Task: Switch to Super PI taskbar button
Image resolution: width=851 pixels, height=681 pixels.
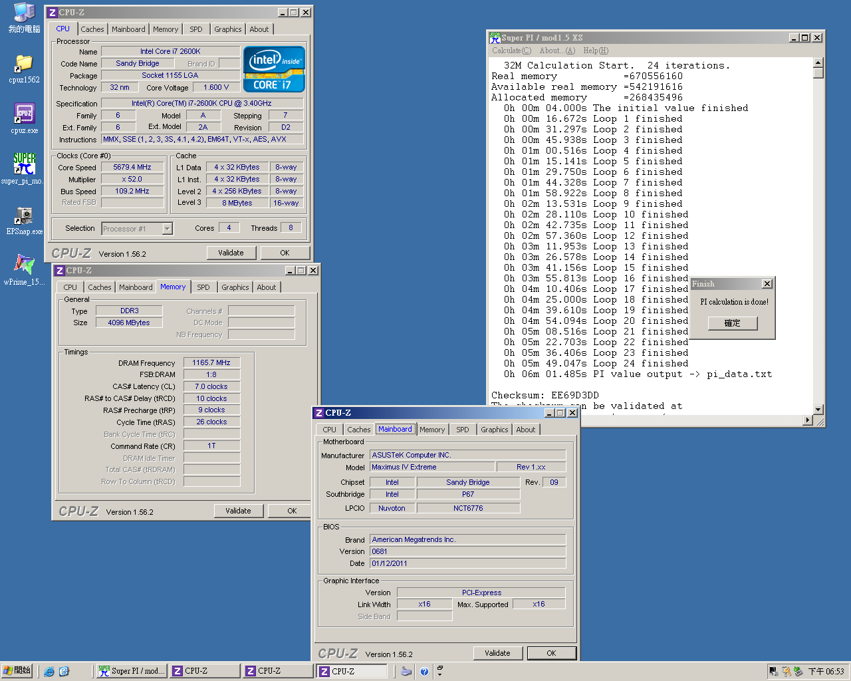Action: (131, 671)
